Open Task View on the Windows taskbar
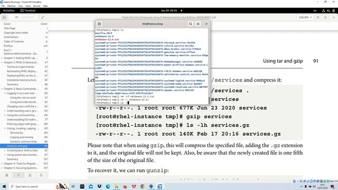Image resolution: width=338 pixels, height=190 pixels. tap(73, 186)
